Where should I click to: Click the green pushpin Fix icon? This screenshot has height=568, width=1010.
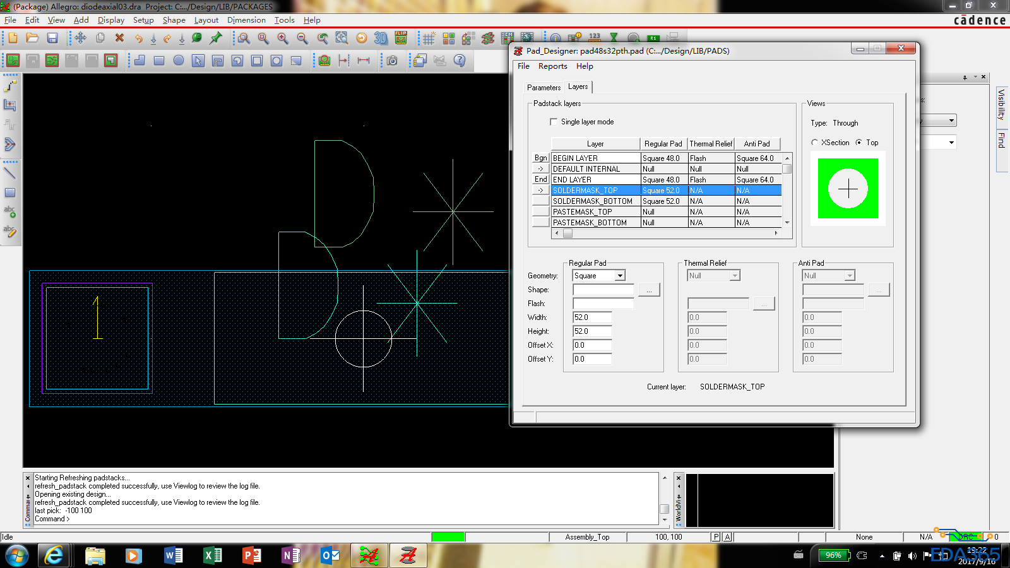(216, 38)
